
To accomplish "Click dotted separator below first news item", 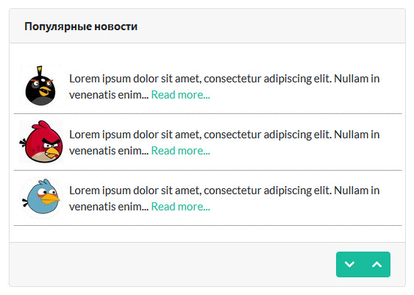I will click(x=207, y=114).
